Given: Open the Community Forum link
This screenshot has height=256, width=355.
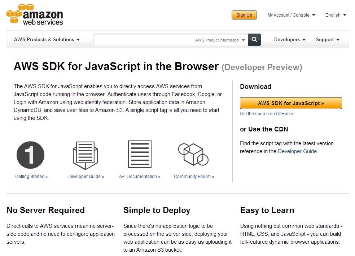Looking at the screenshot, I should (194, 177).
